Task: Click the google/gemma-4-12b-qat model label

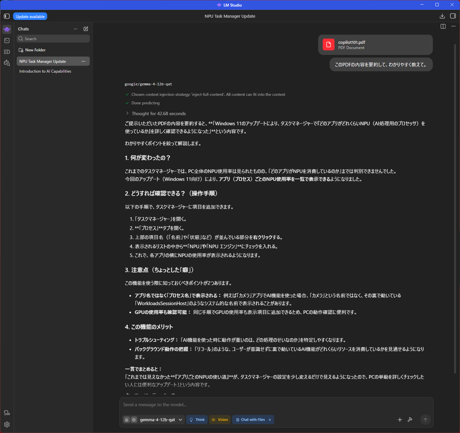Action: click(148, 84)
